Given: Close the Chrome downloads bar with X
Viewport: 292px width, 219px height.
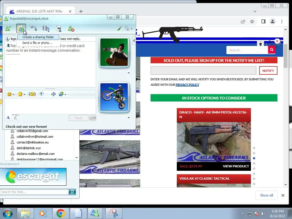Looking at the screenshot, I should (x=283, y=195).
